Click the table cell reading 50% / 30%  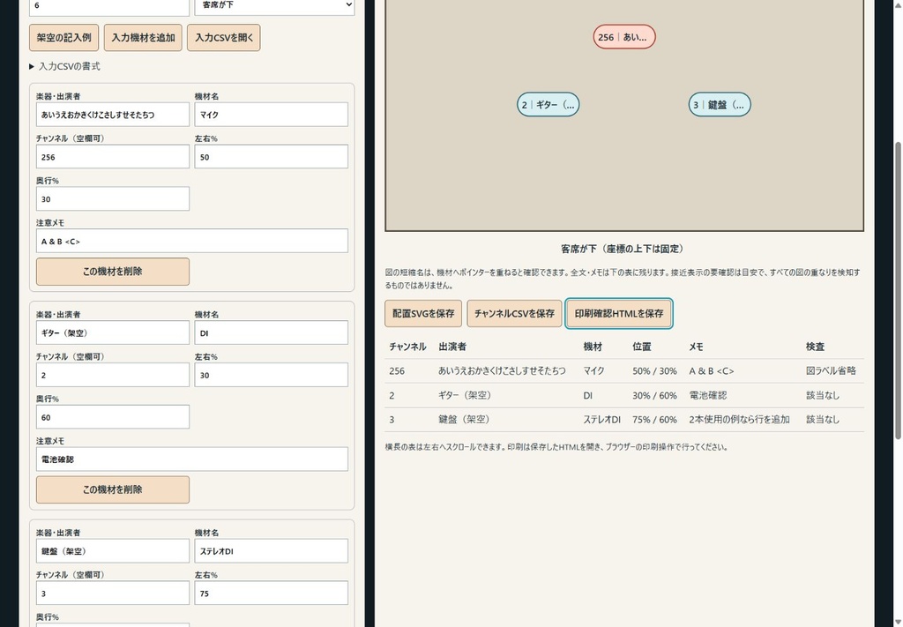(x=654, y=370)
